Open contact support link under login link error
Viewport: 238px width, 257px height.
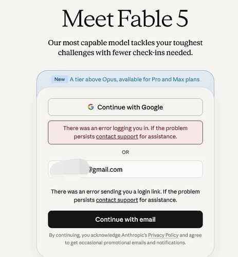(x=117, y=200)
